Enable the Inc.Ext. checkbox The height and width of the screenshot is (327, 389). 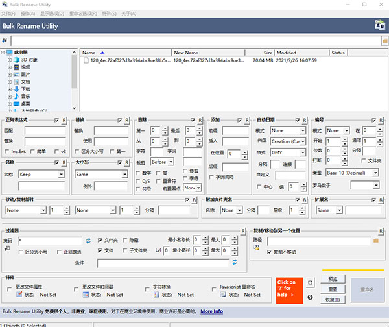pos(6,151)
